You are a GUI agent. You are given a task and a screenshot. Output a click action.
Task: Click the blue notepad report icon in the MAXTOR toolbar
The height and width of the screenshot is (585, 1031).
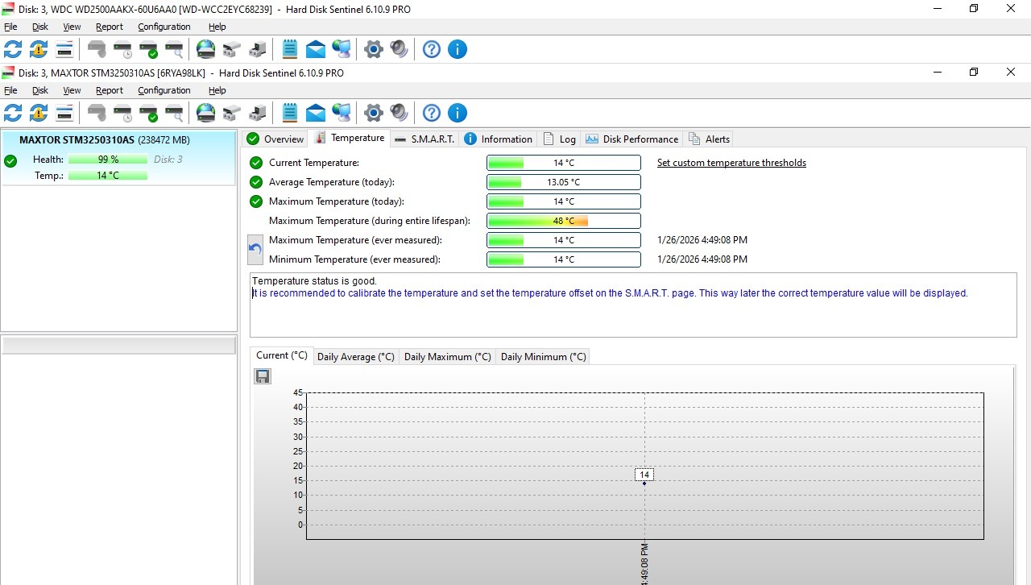tap(290, 113)
